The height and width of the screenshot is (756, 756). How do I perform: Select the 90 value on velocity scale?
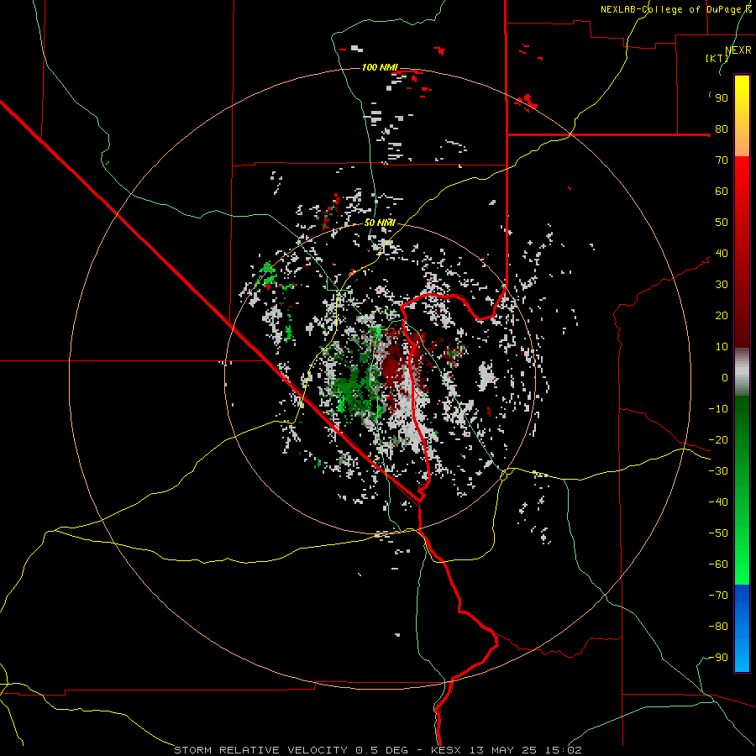722,98
